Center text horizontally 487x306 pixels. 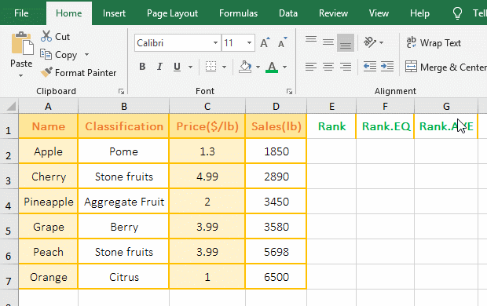[328, 67]
